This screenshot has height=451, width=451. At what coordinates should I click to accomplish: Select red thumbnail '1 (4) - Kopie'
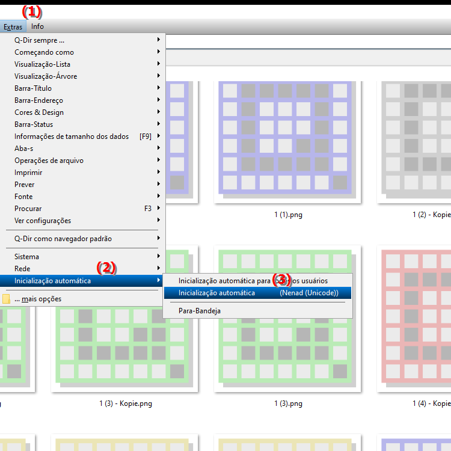[414, 319]
